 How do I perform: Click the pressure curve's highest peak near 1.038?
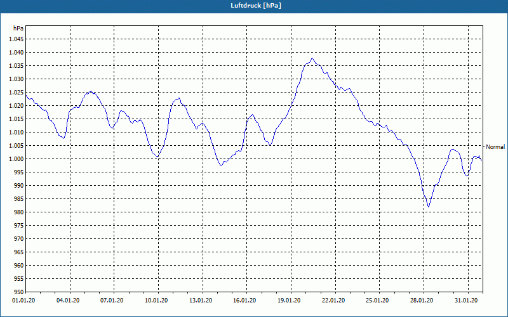tap(312, 58)
